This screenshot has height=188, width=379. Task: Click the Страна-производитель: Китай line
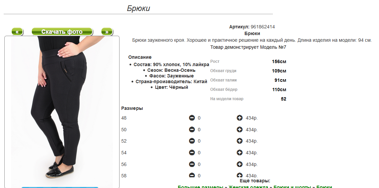coord(171,81)
